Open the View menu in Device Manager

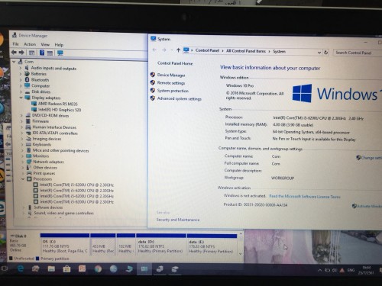pos(45,44)
